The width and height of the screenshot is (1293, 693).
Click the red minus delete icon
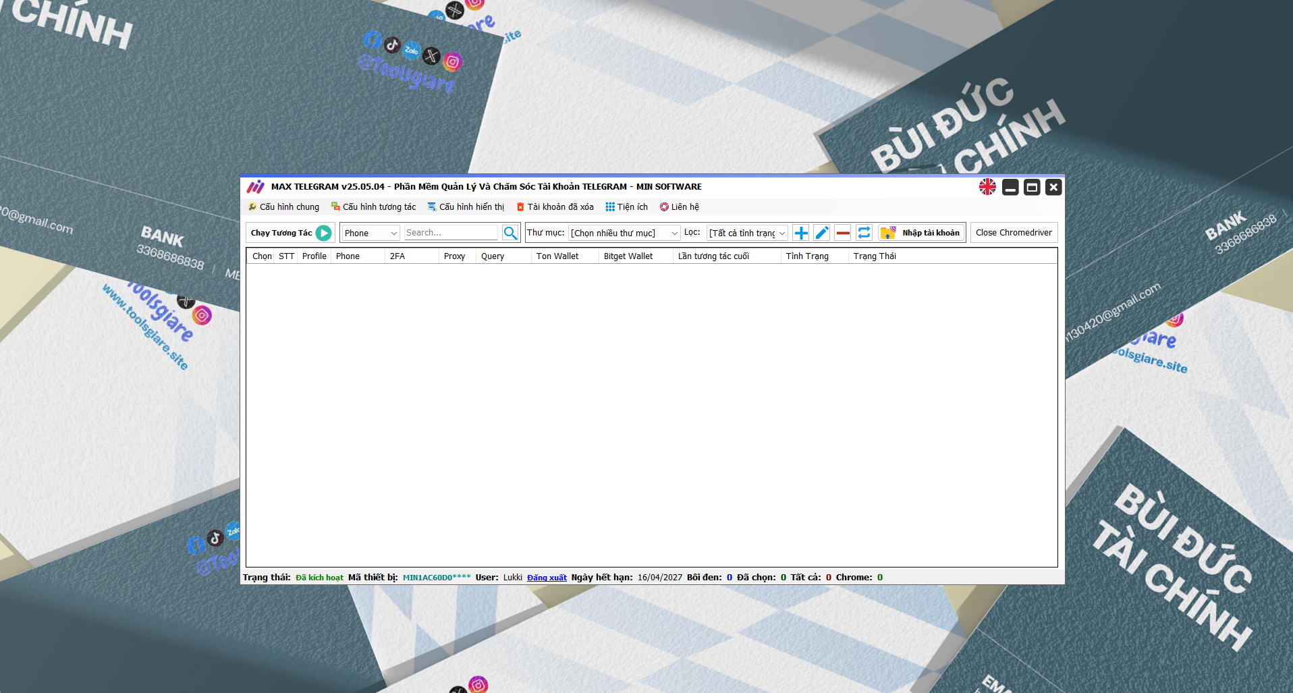click(x=843, y=233)
